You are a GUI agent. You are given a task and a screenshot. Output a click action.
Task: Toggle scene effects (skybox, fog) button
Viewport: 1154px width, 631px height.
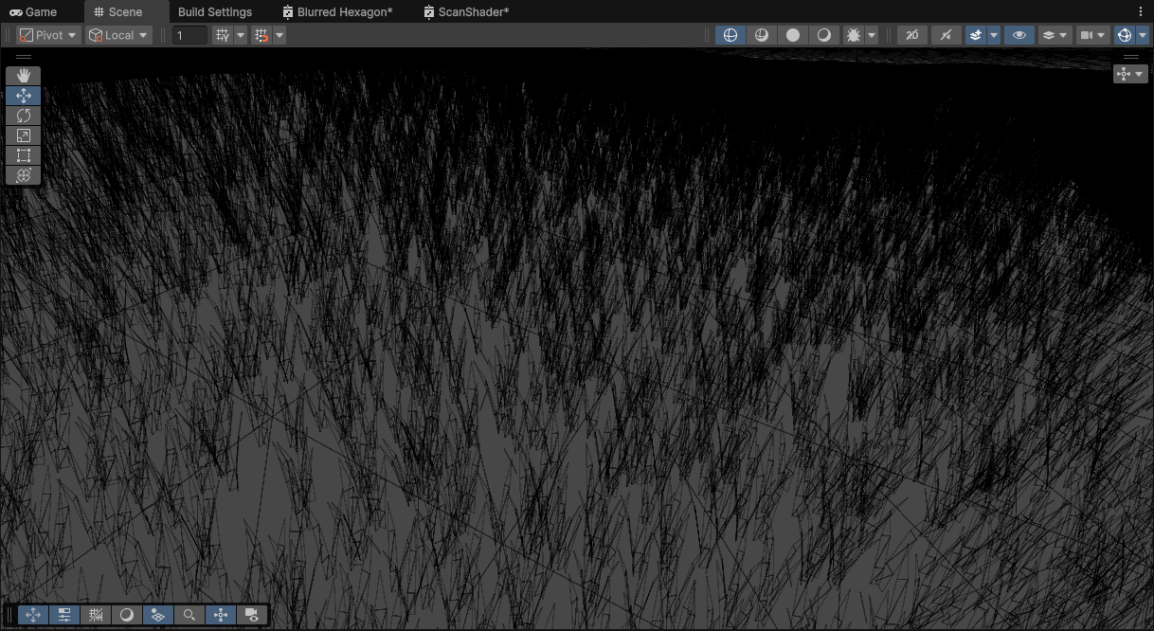[x=976, y=35]
